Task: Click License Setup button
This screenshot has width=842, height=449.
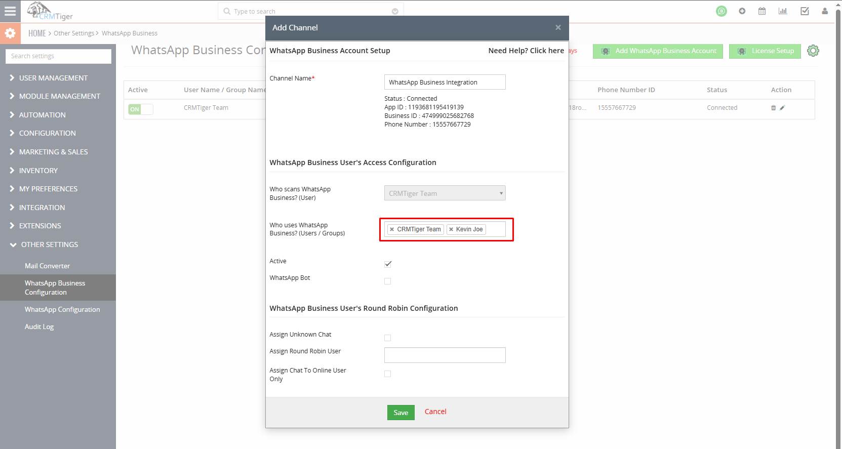Action: tap(765, 51)
